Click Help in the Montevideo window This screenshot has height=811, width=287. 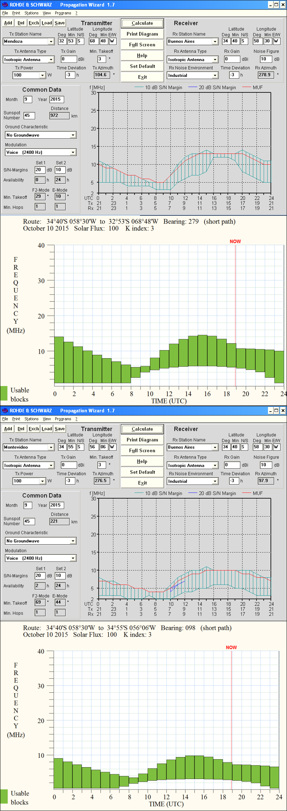tap(142, 461)
